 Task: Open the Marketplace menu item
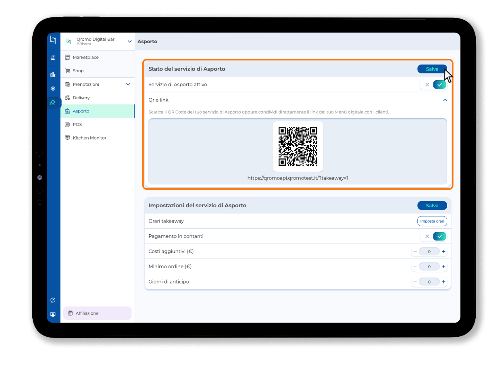pos(98,57)
